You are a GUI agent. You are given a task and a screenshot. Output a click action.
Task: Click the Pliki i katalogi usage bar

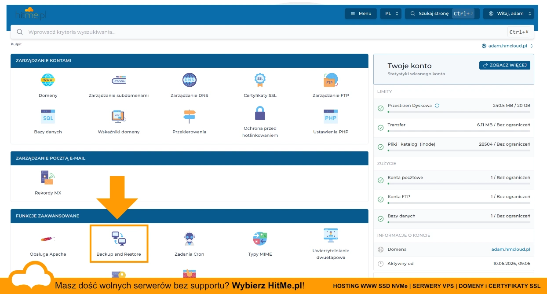(459, 150)
